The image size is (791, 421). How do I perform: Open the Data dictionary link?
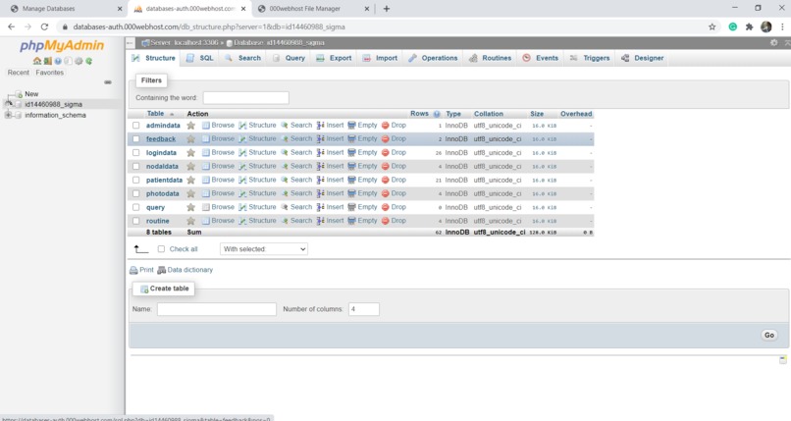[x=185, y=270]
